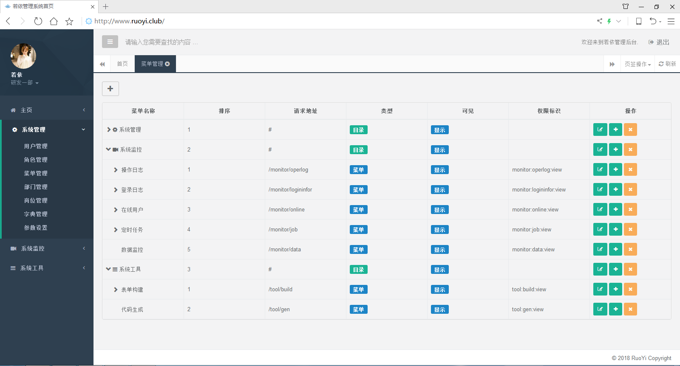Click the browser share icon
This screenshot has height=366, width=680.
point(599,21)
